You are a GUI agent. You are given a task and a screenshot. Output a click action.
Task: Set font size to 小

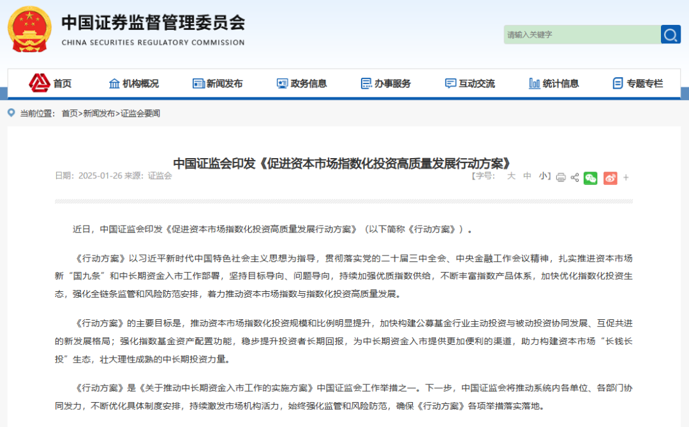click(x=543, y=176)
